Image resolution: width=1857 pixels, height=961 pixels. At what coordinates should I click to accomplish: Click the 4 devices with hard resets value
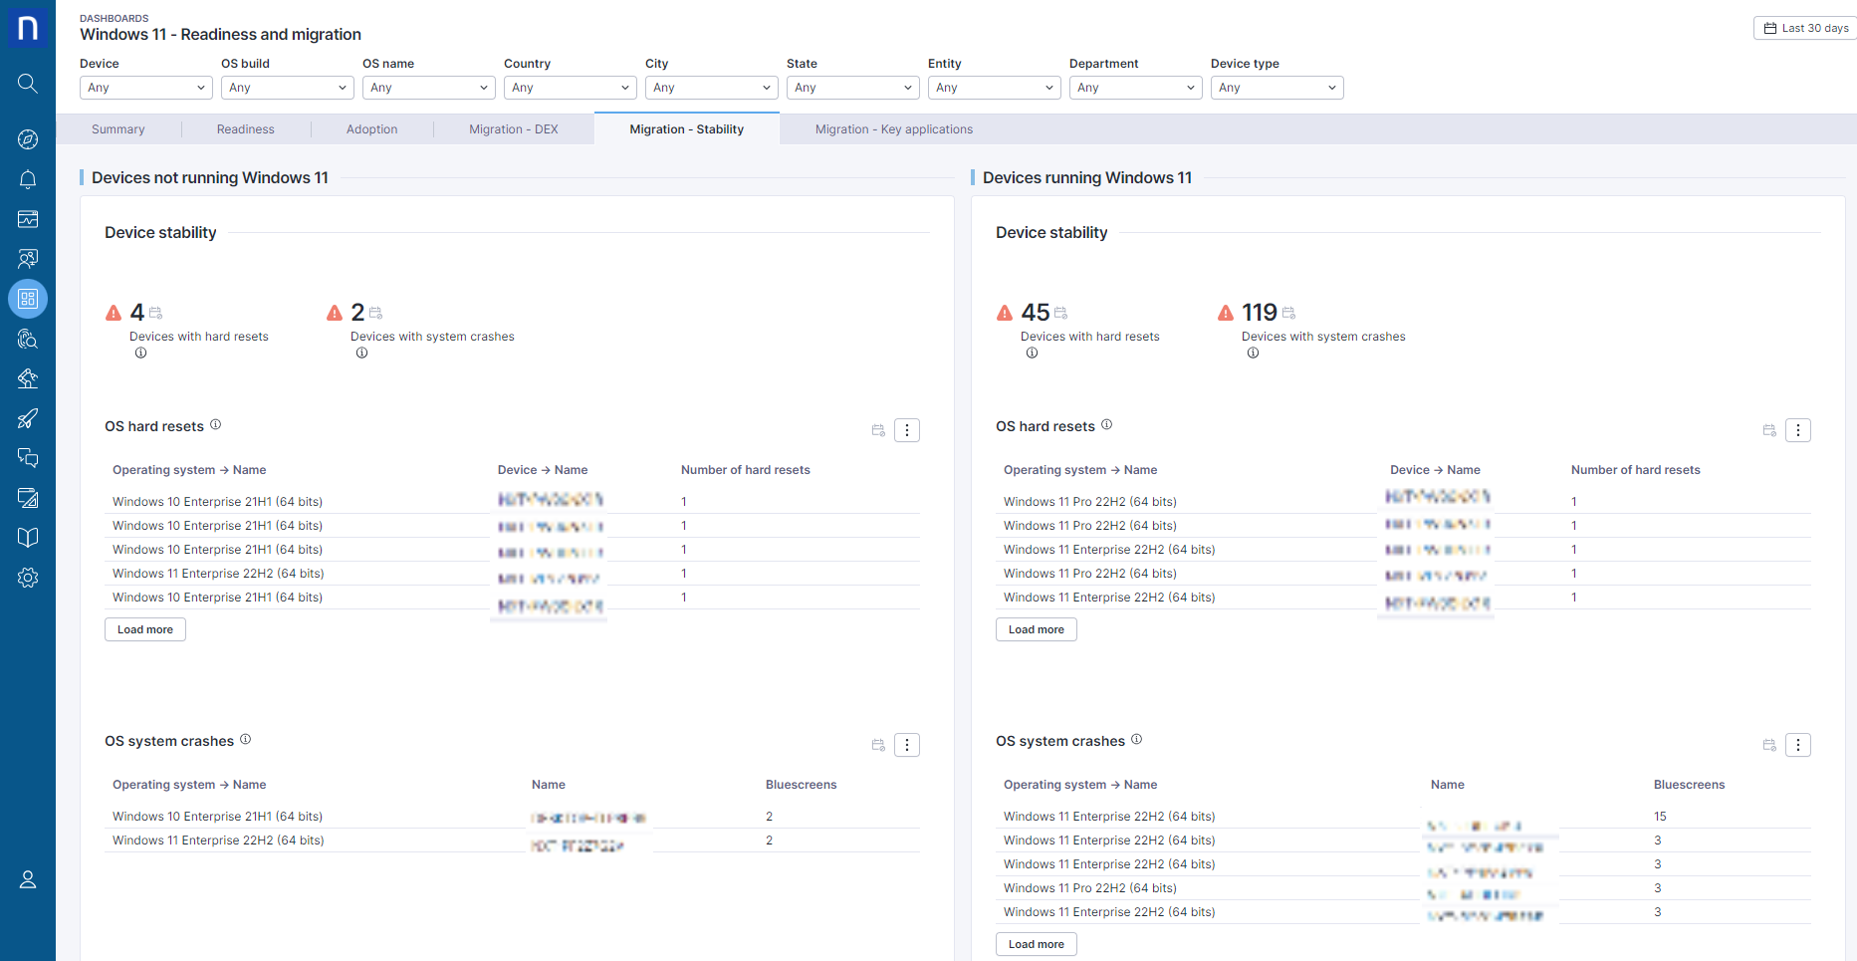coord(137,313)
